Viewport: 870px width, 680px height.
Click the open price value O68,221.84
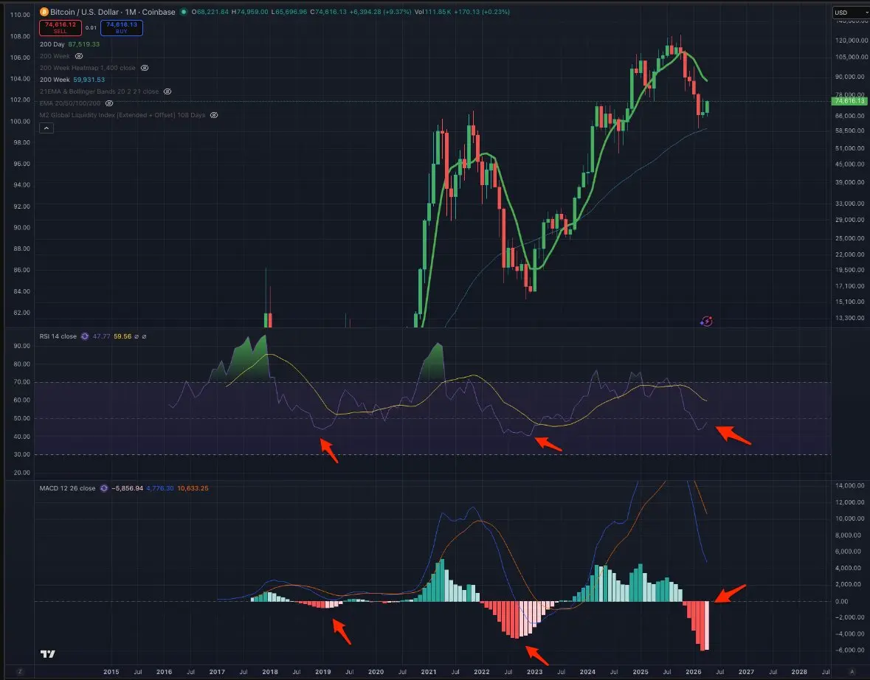(210, 12)
